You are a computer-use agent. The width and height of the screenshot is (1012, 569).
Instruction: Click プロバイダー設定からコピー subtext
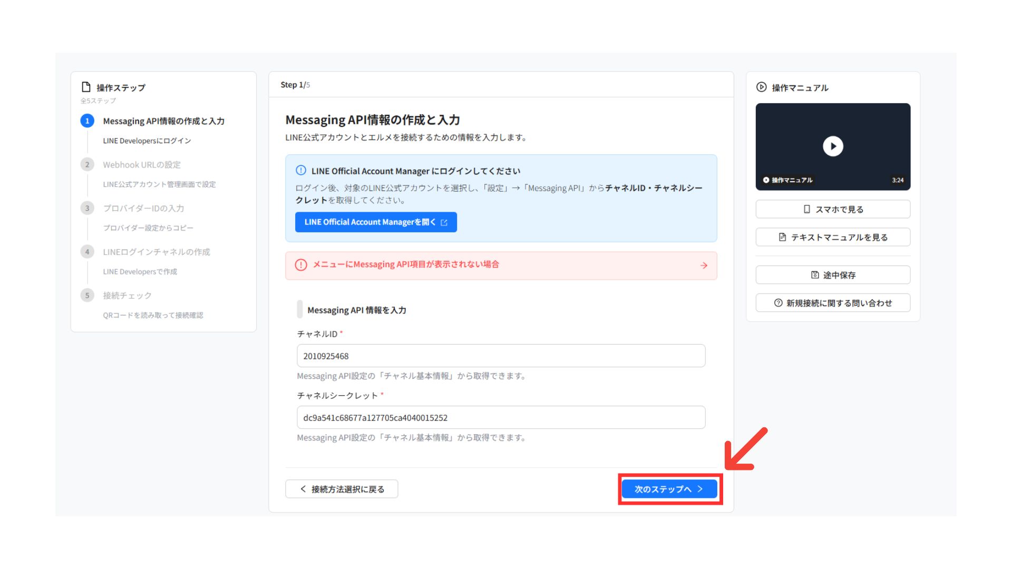point(148,228)
